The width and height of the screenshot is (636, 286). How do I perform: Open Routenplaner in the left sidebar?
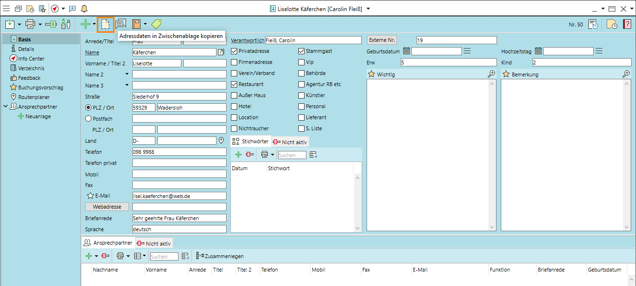pyautogui.click(x=34, y=97)
